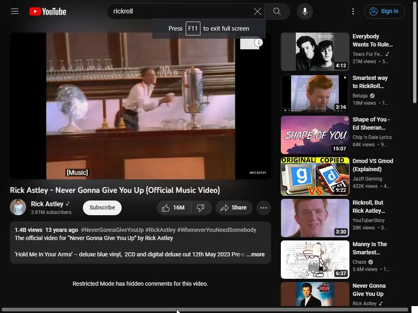Screen dimensions: 418x313
Task: Open Rick Astley channel avatar
Action: [x=18, y=207]
